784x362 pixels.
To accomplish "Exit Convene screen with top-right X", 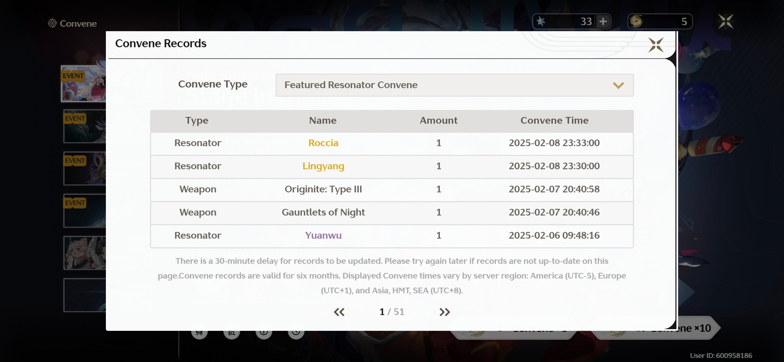I will tap(726, 21).
